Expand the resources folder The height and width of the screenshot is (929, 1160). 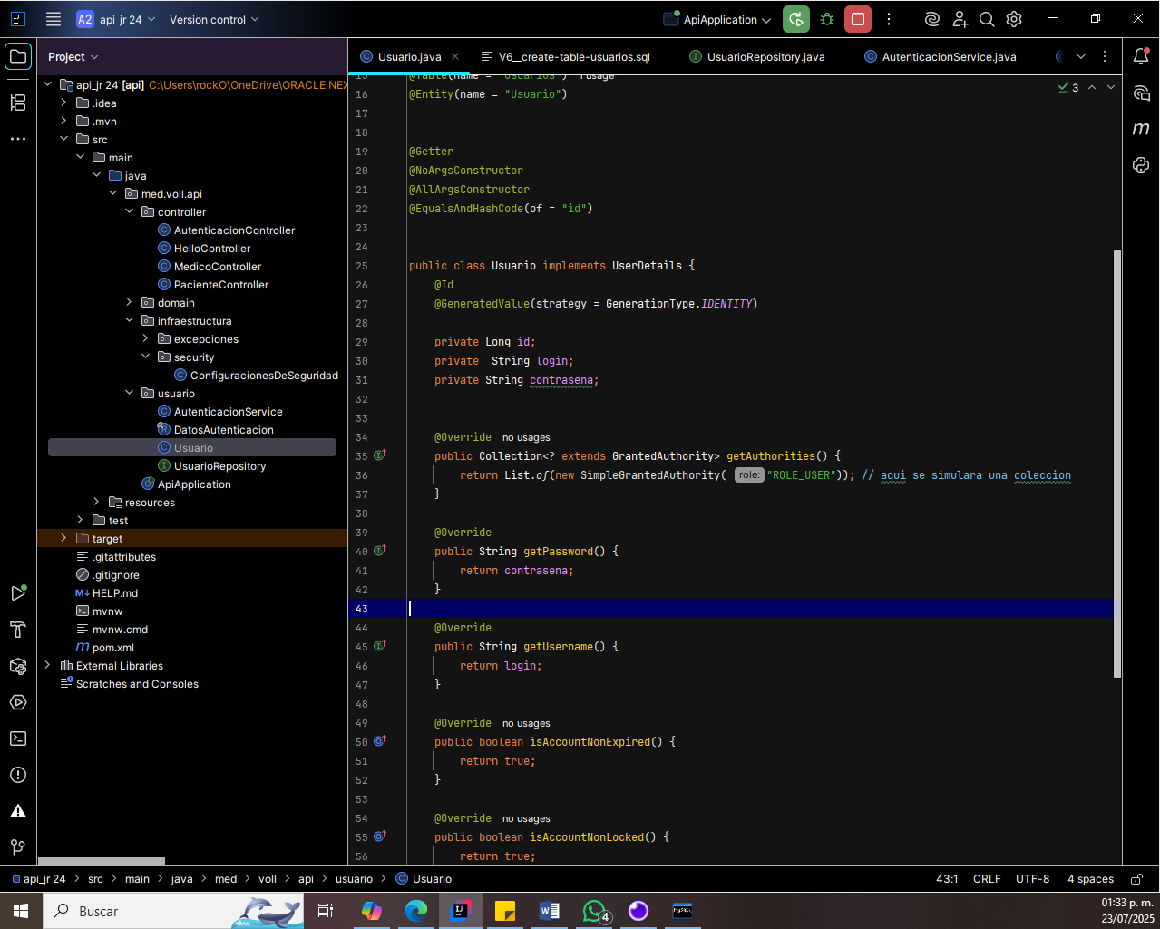coord(97,502)
